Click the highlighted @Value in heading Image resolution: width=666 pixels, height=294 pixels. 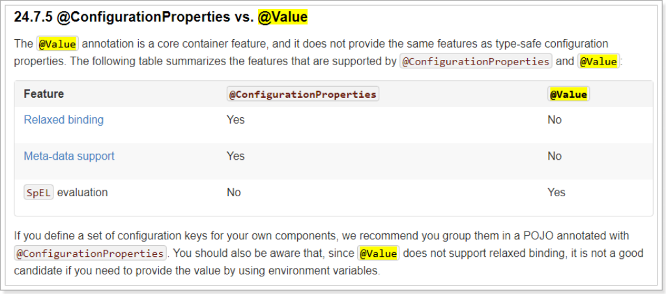[x=282, y=18]
